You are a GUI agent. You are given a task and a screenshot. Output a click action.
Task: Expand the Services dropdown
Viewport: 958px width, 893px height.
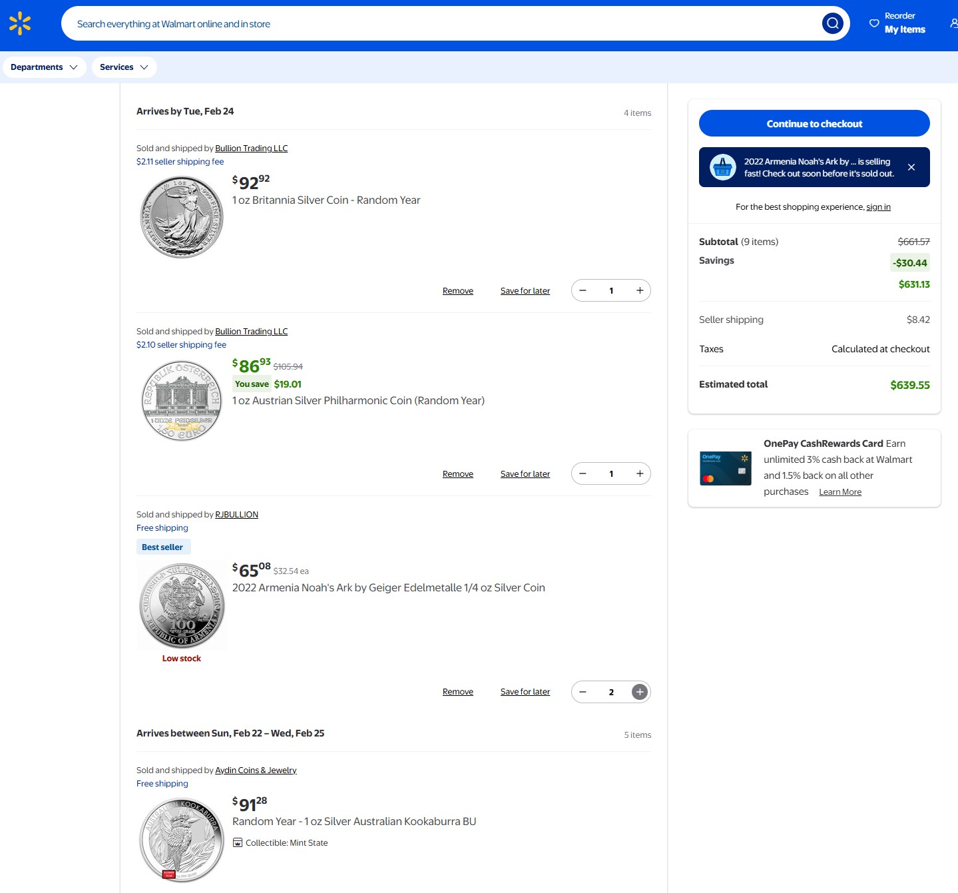click(x=124, y=67)
